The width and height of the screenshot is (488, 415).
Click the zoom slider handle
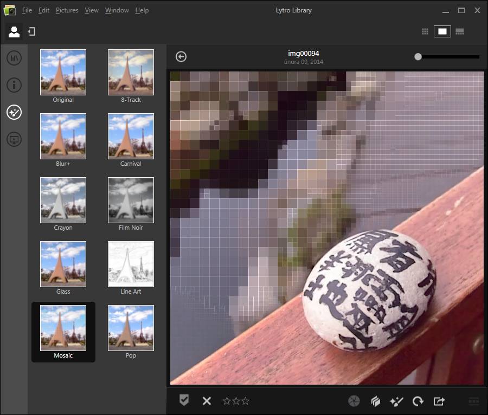418,56
